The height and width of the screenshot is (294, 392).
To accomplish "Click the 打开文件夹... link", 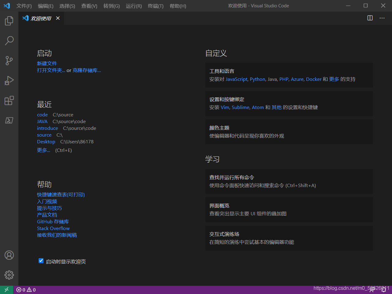I will click(51, 70).
